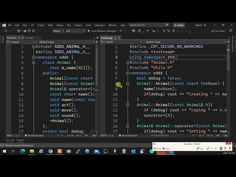Collapse the class Animal block in Animal.h

click(x=34, y=62)
